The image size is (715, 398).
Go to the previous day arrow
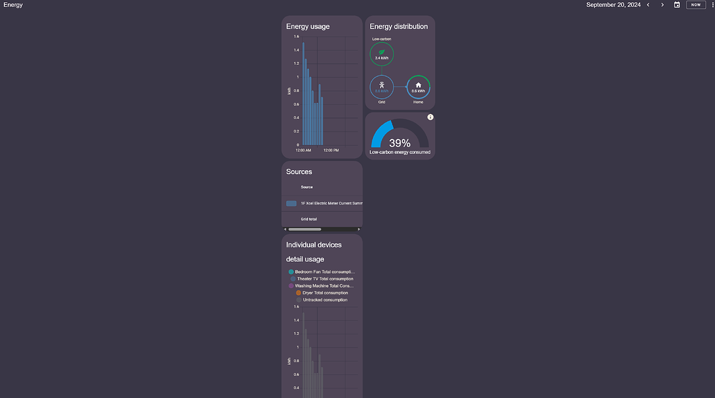click(x=648, y=5)
